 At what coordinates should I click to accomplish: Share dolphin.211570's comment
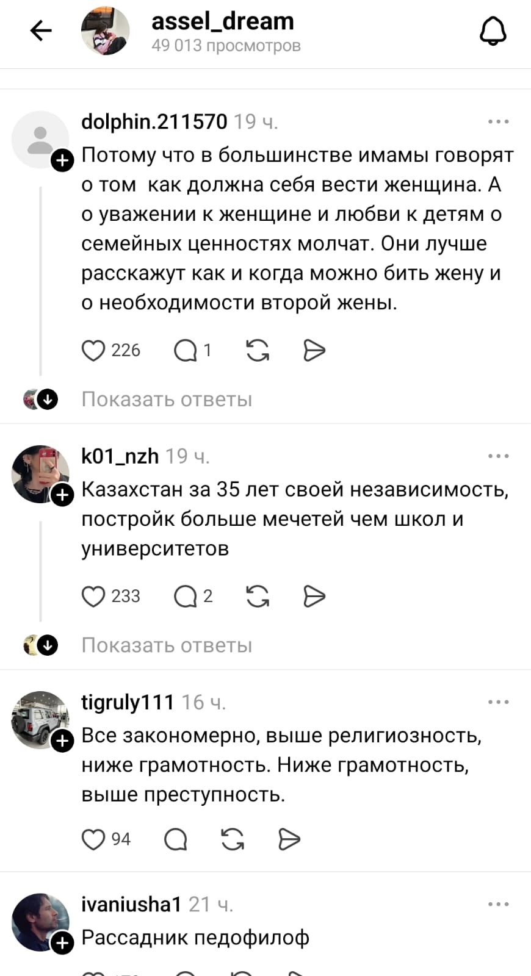pos(314,351)
